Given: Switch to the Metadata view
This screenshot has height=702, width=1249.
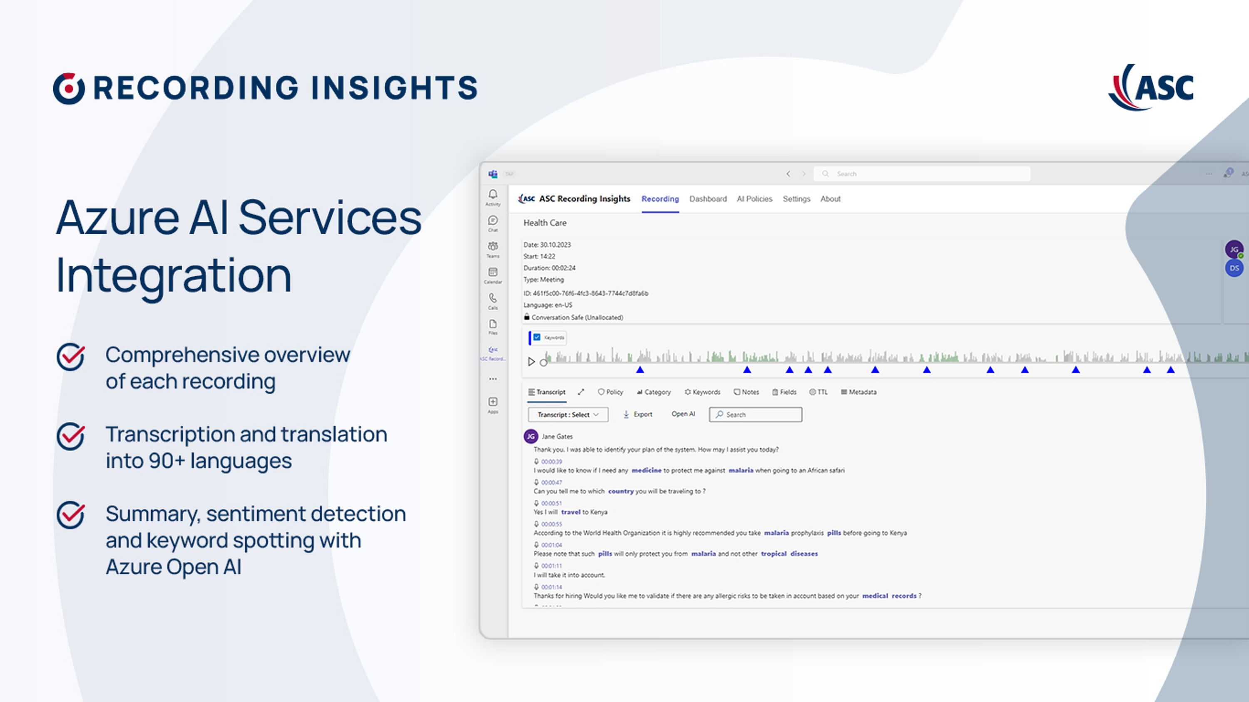Looking at the screenshot, I should [858, 392].
